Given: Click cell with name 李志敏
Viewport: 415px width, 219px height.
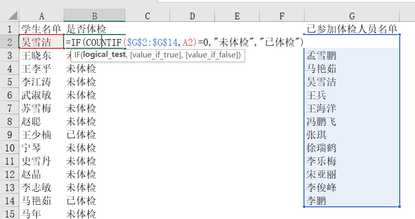Looking at the screenshot, I should coord(41,187).
